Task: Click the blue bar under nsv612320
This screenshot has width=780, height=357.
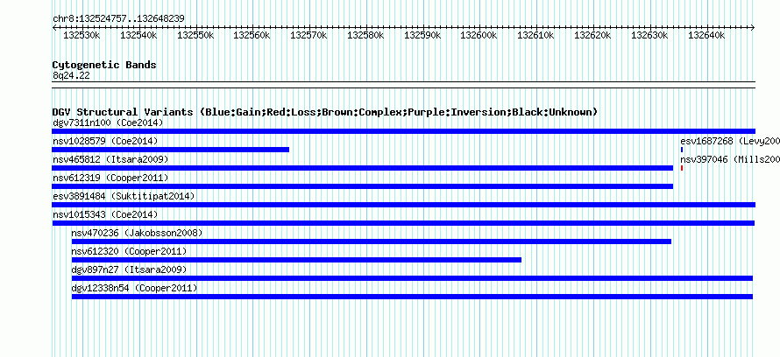Action: tap(296, 260)
